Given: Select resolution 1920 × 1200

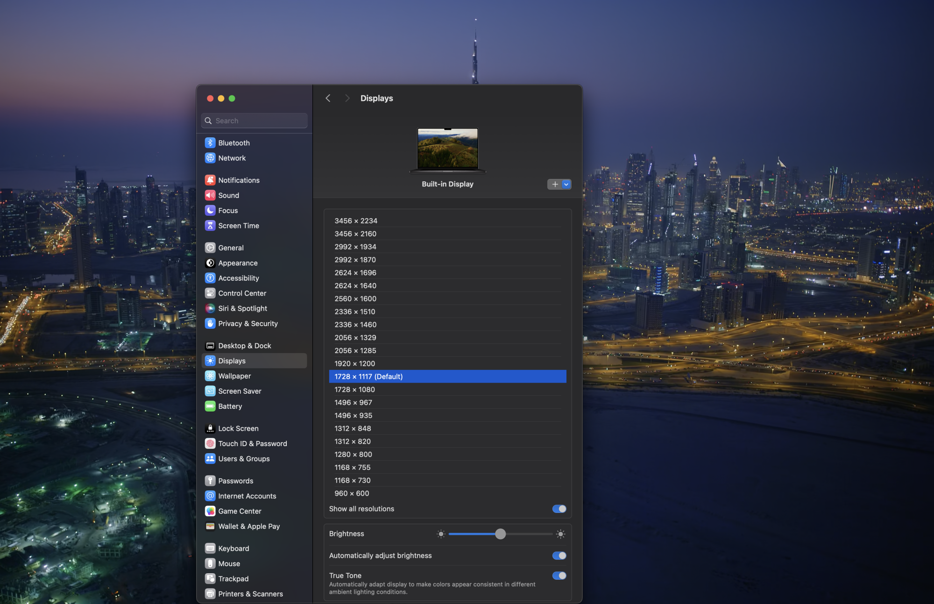Looking at the screenshot, I should pos(447,363).
